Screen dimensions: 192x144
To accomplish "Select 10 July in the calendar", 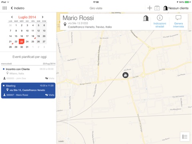I will pyautogui.click(x=27, y=31).
